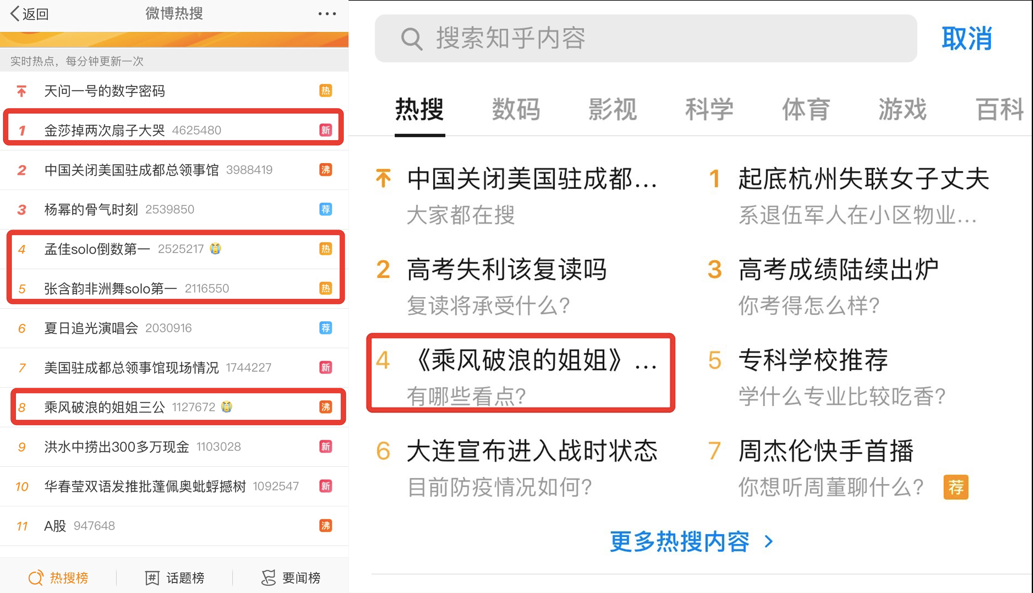Image resolution: width=1033 pixels, height=593 pixels.
Task: Select the 游戏 category tab
Action: [902, 110]
